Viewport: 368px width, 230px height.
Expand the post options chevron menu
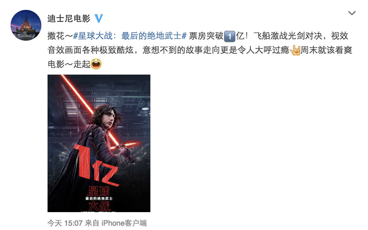352,13
